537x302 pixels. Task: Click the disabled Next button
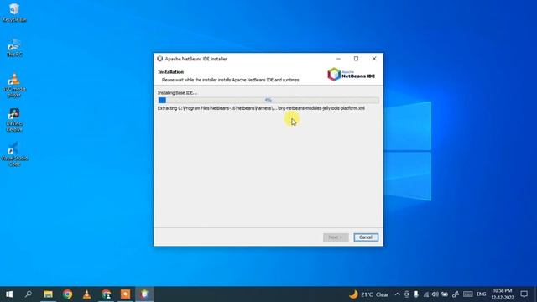click(336, 237)
